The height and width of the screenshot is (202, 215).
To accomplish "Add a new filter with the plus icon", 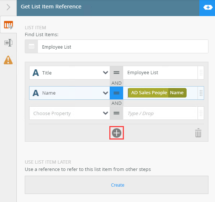I will coord(117,133).
